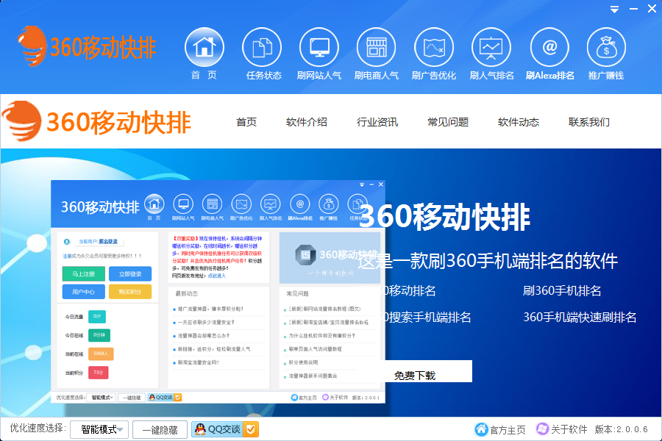Click the 刷360手机排名 banner text
Viewport: 662px width, 441px height.
coord(562,291)
